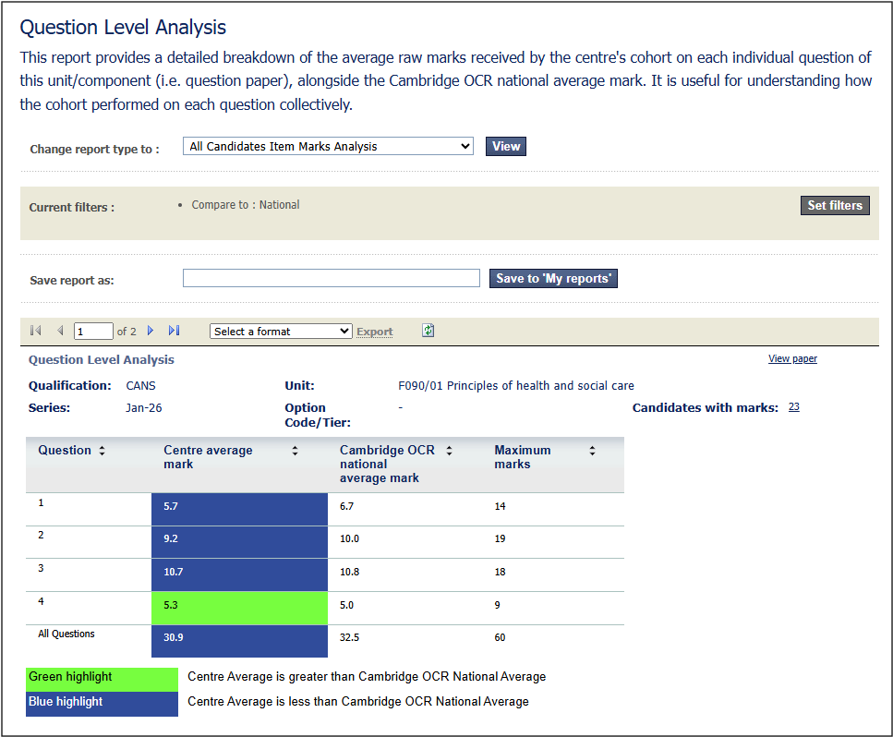Sort by Centre average mark
Viewport: 893px width, 737px height.
point(295,451)
